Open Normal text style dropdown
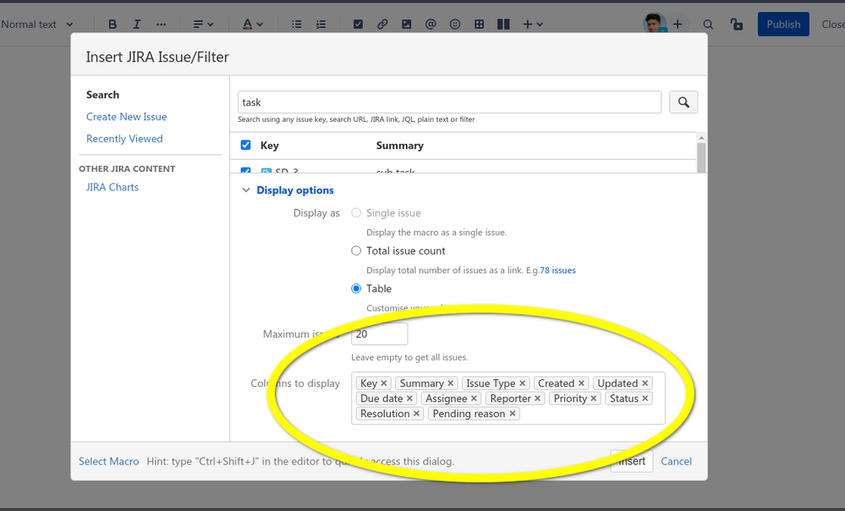 point(36,25)
